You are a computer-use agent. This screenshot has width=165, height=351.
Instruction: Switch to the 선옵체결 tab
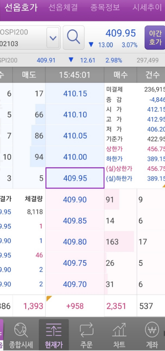tap(63, 8)
